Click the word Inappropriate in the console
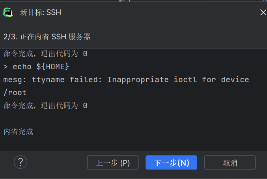Image resolution: width=267 pixels, height=179 pixels. point(138,79)
